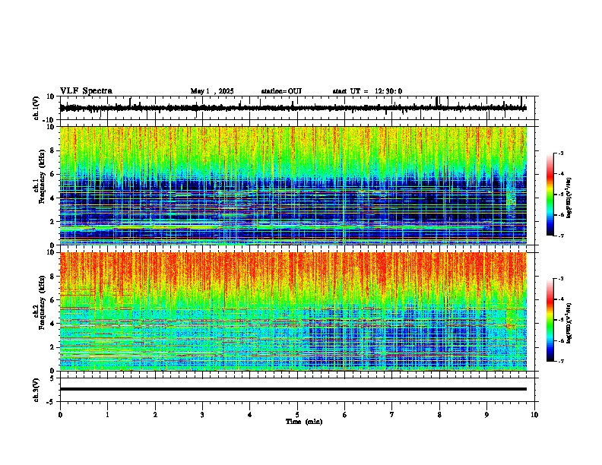Click the "-7" label on ch.1 colorbar
The image size is (602, 465).
pyautogui.click(x=561, y=236)
